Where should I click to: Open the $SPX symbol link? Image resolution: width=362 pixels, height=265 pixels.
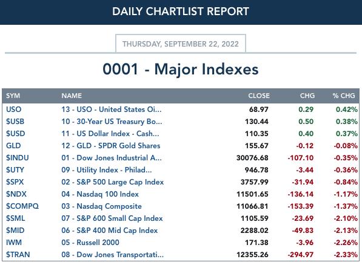click(15, 182)
